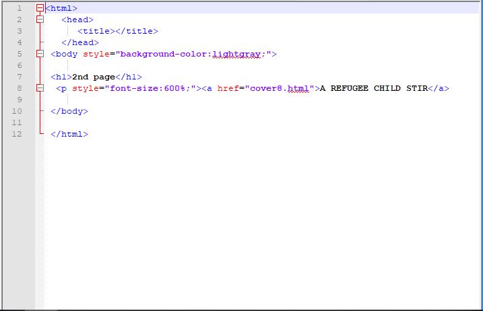Place cursor in the opening title tag
The image size is (483, 311).
(x=96, y=31)
